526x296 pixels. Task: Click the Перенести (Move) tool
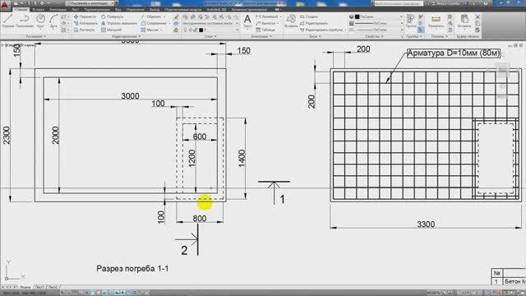85,16
